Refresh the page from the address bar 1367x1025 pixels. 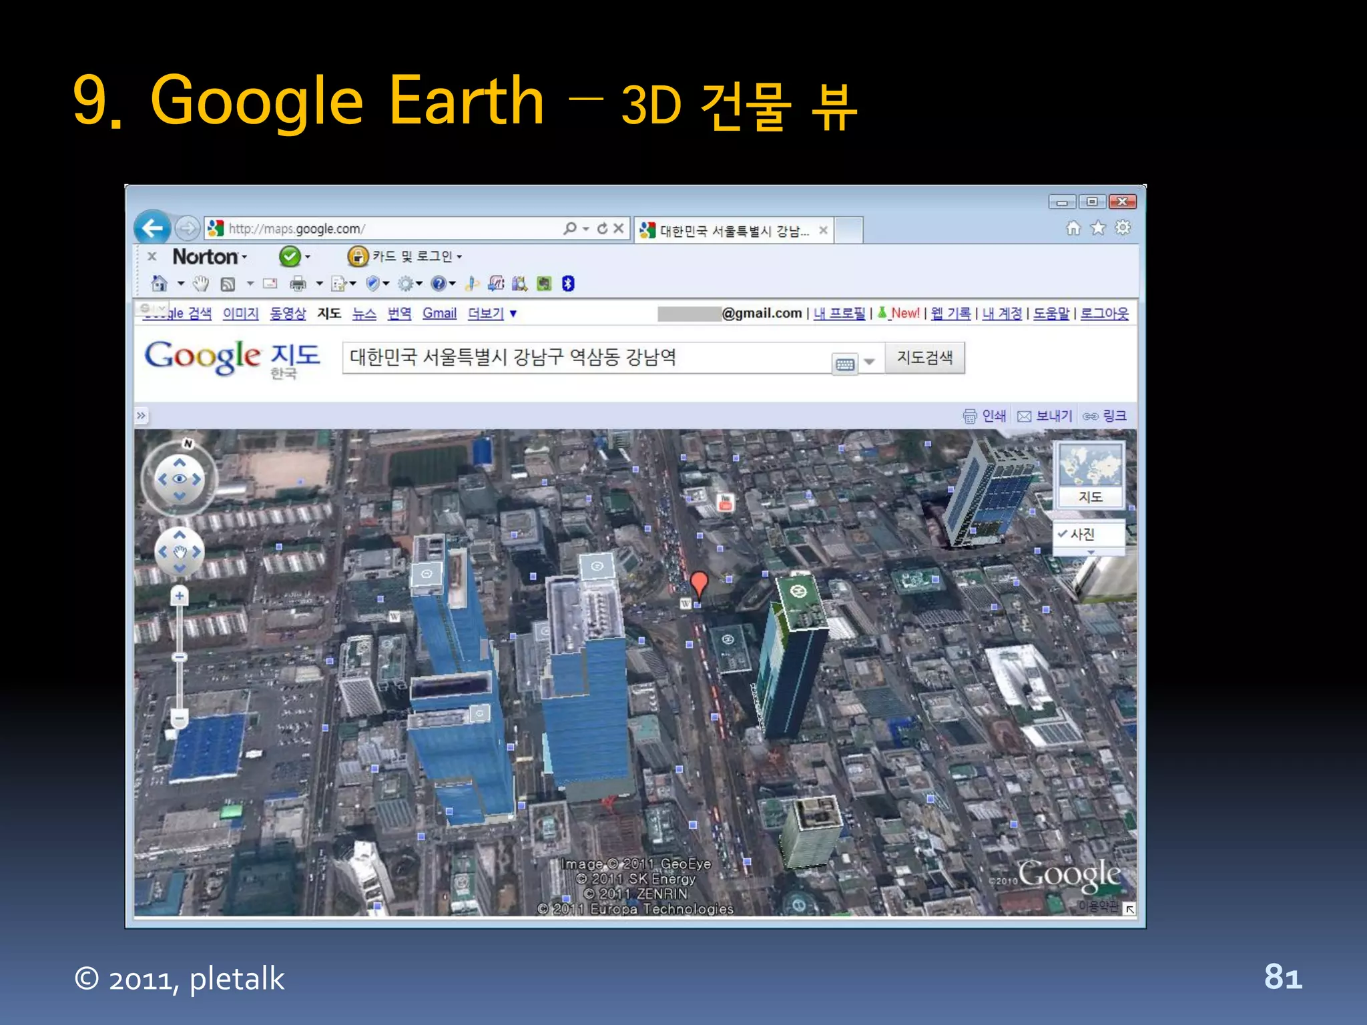pyautogui.click(x=603, y=228)
